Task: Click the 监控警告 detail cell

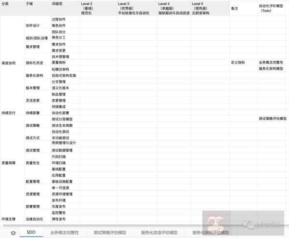Action: pyautogui.click(x=65, y=213)
